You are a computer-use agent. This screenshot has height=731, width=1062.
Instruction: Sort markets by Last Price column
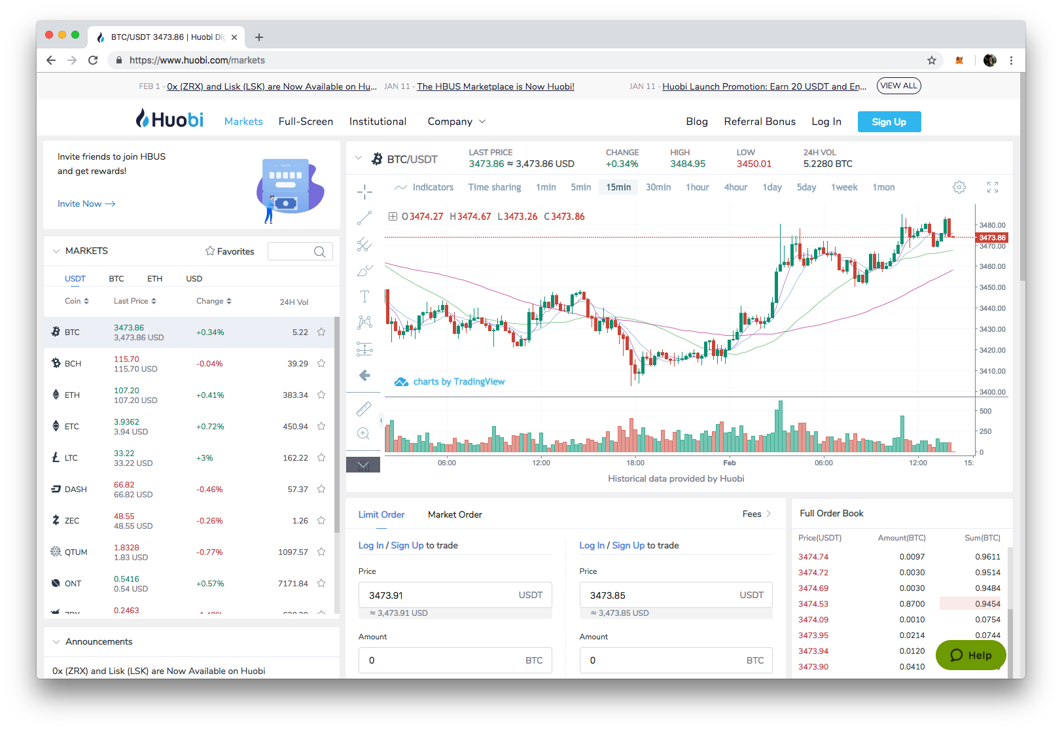point(135,301)
